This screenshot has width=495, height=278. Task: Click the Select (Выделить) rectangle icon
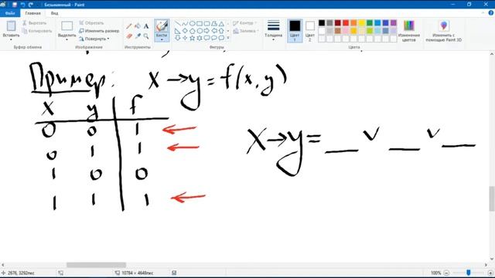coord(67,26)
